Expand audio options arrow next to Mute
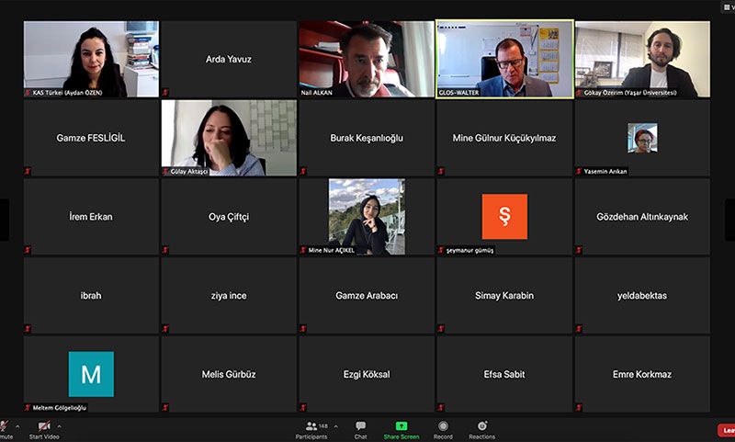Viewport: 735px width, 442px height. point(17,425)
